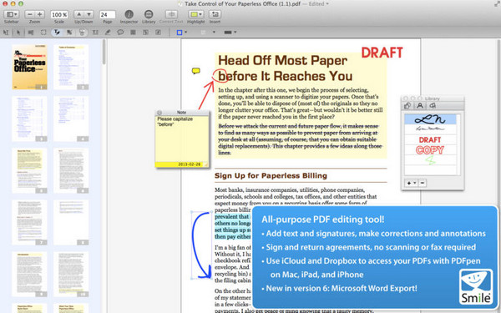Viewport: 501px width, 313px height.
Task: Click the zoom in plus button
Action: (x=39, y=14)
